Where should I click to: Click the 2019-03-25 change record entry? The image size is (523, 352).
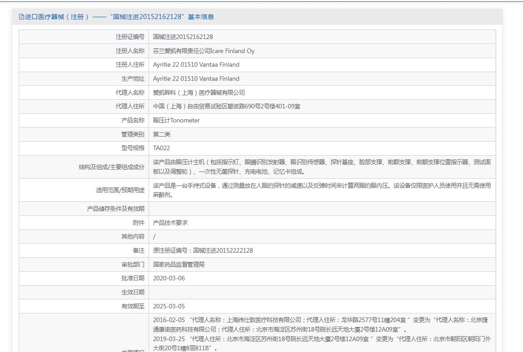click(x=320, y=343)
